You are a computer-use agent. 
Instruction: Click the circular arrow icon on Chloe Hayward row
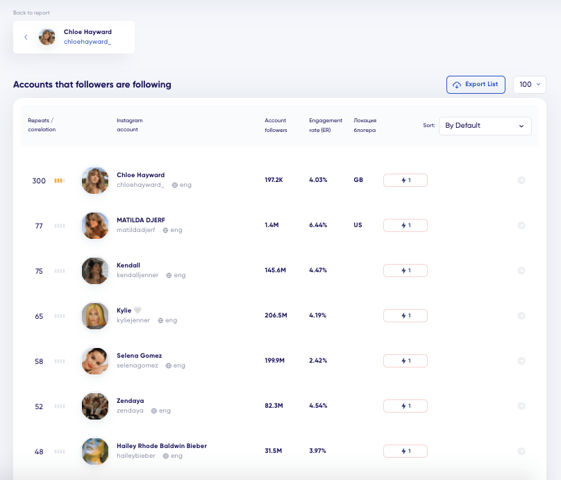point(521,180)
